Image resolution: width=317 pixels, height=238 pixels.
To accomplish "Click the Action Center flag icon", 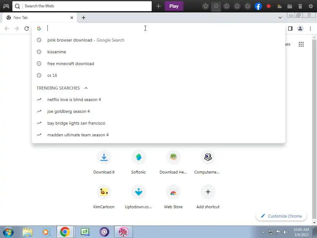I will [278, 232].
